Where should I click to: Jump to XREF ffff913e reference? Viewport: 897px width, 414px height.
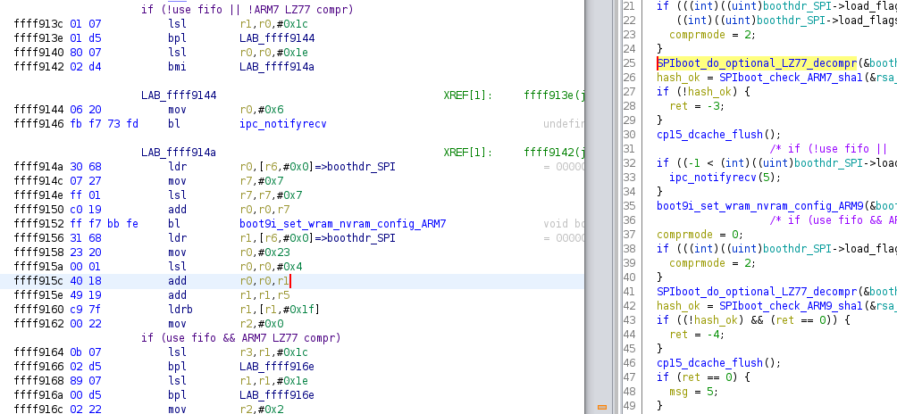pyautogui.click(x=553, y=95)
